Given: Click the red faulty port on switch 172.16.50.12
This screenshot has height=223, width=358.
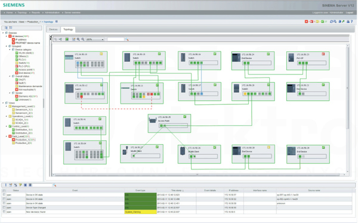Looking at the screenshot, I should pyautogui.click(x=82, y=97).
